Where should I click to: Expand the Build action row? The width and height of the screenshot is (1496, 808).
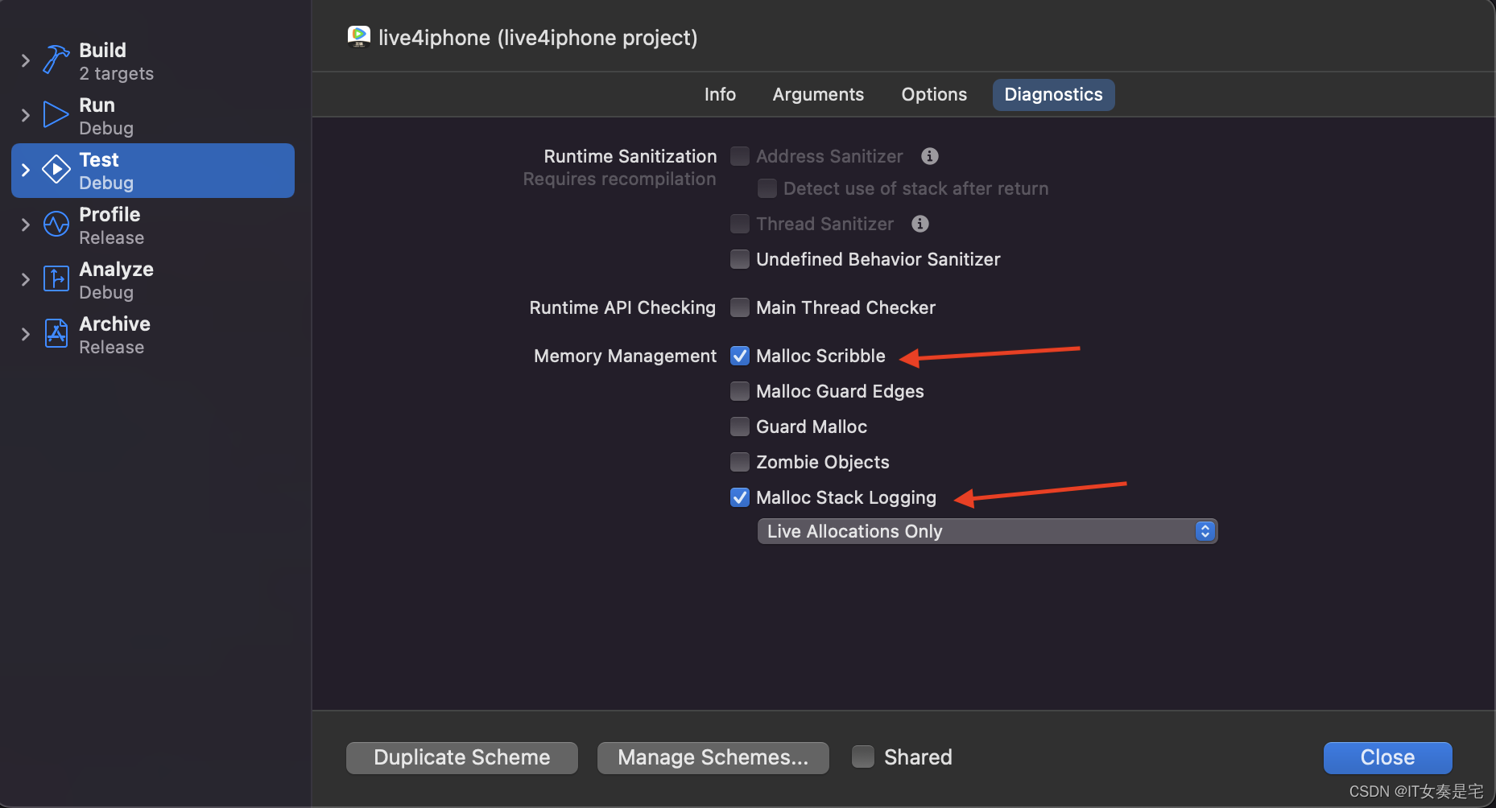tap(25, 60)
